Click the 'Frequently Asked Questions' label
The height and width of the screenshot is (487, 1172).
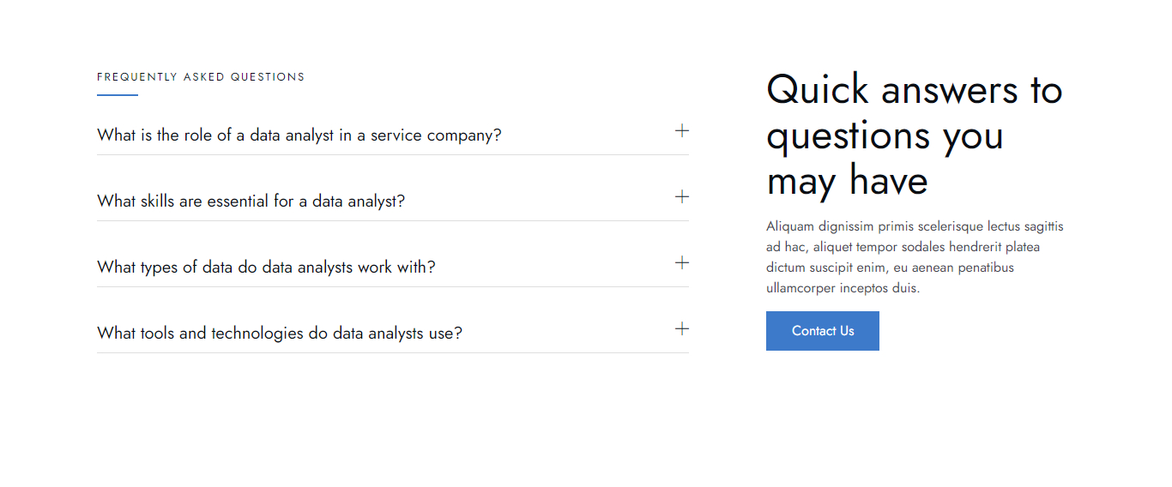(x=201, y=77)
